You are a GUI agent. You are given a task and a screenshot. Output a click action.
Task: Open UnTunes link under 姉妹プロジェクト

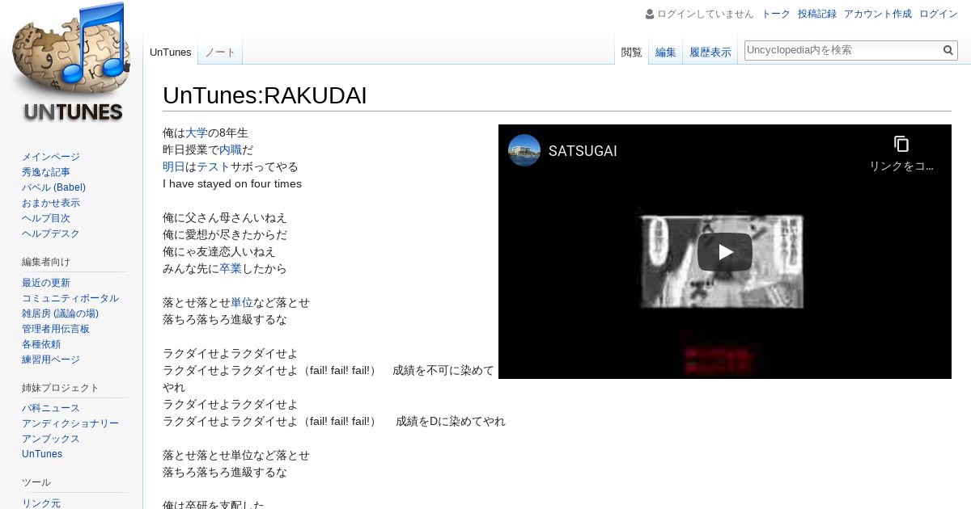tap(42, 454)
